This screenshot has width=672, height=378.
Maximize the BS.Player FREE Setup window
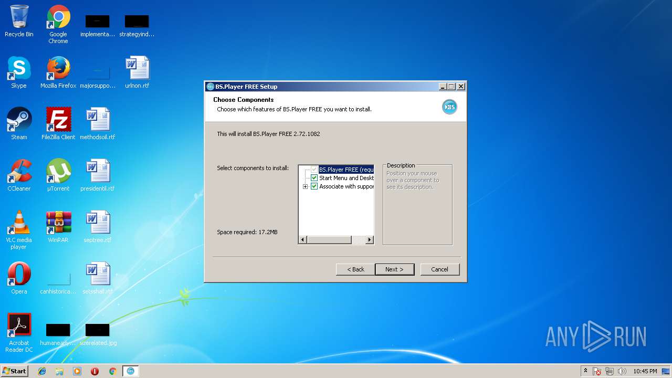451,87
